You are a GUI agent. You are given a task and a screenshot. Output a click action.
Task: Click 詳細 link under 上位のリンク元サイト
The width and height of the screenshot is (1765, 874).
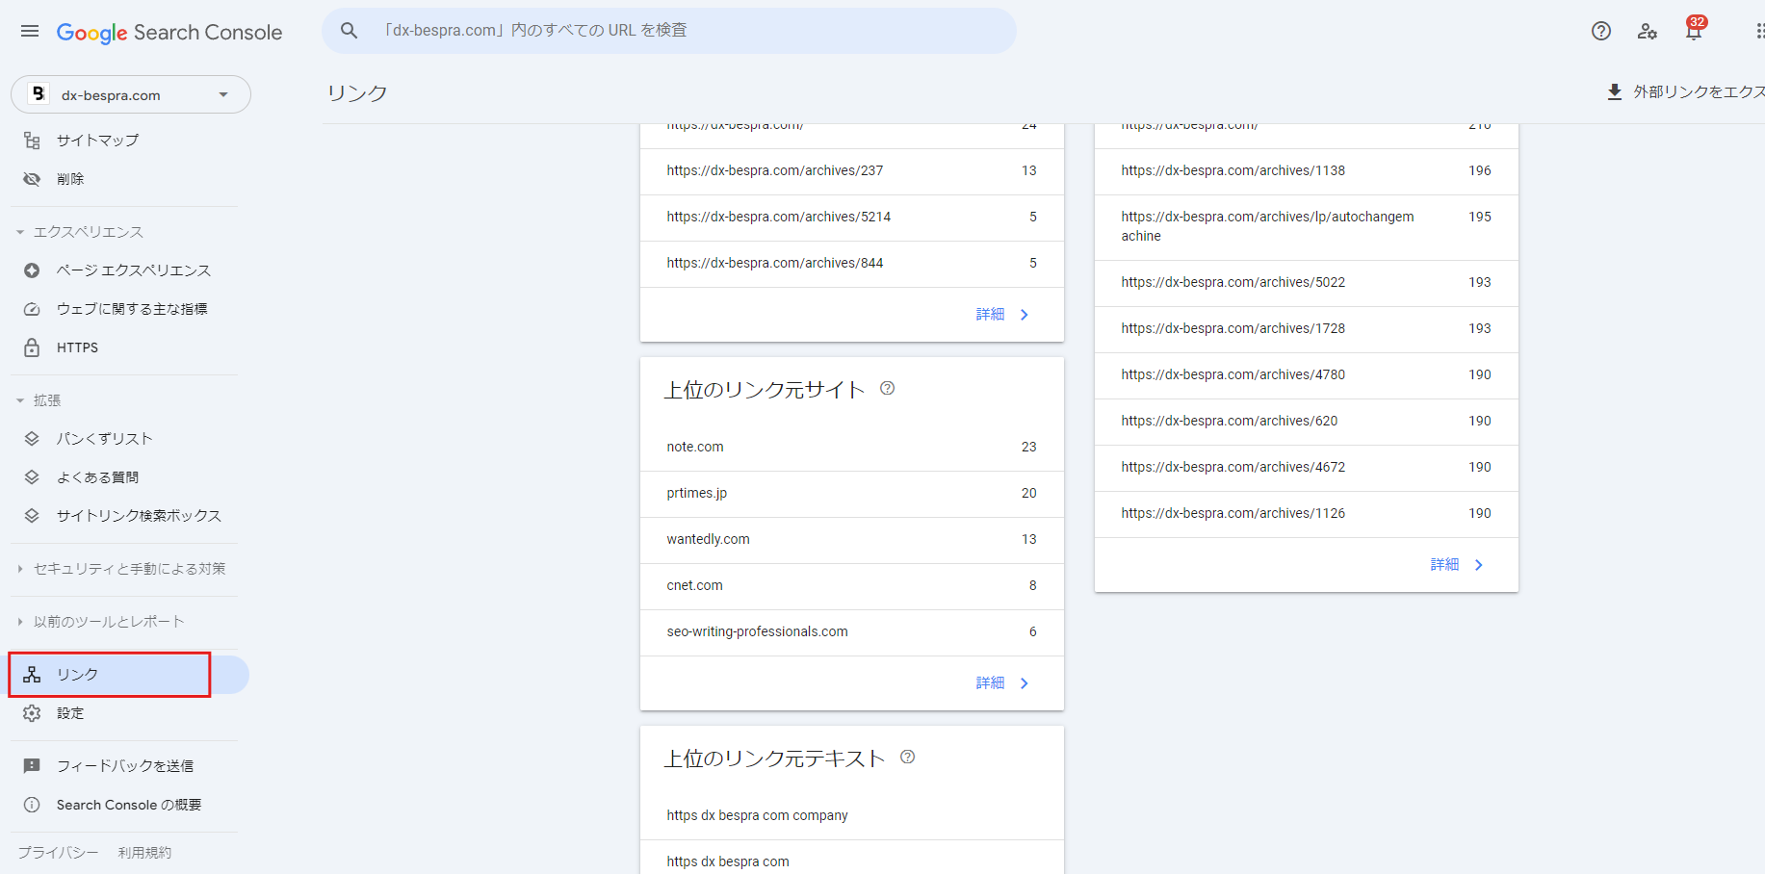point(1001,683)
